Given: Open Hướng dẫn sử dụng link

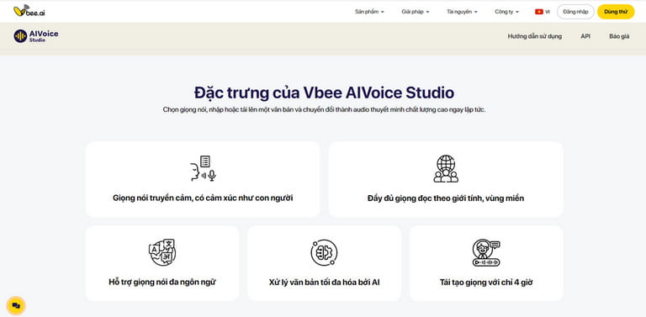Looking at the screenshot, I should click(535, 36).
